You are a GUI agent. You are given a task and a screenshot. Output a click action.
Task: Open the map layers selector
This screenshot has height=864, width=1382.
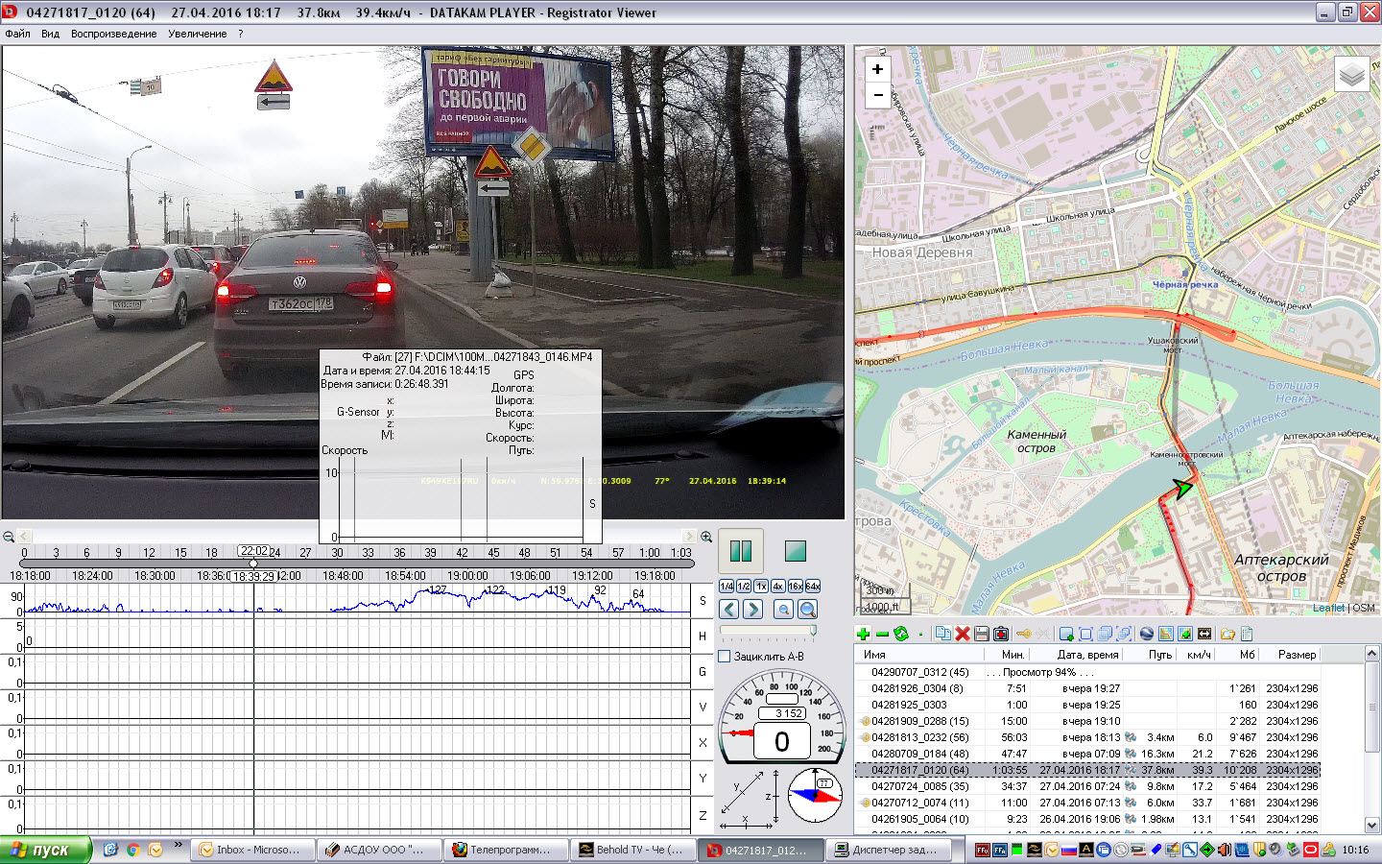click(x=1351, y=74)
